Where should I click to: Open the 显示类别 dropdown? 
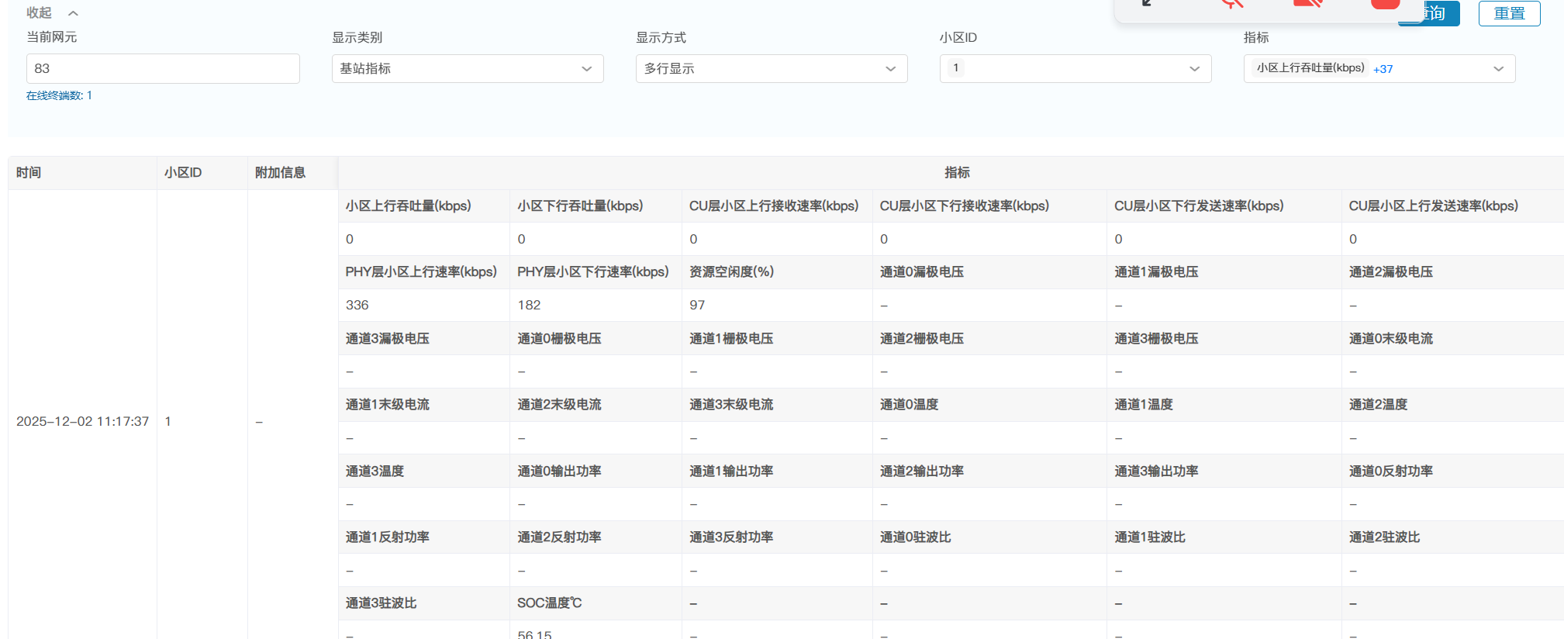467,69
